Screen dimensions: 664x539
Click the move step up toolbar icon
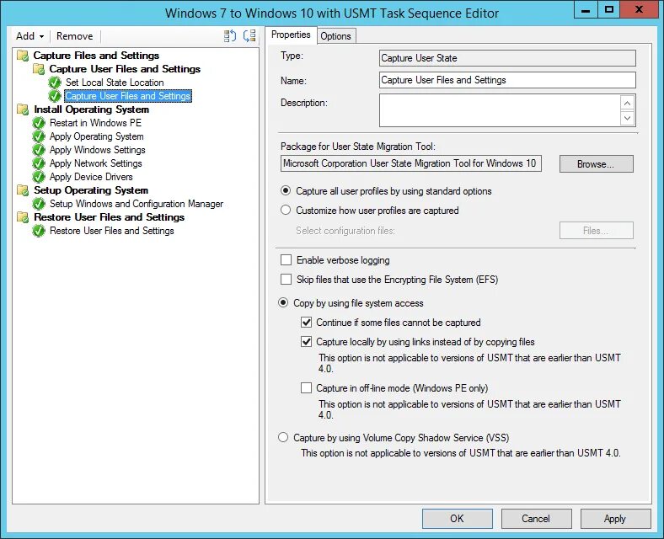coord(230,36)
